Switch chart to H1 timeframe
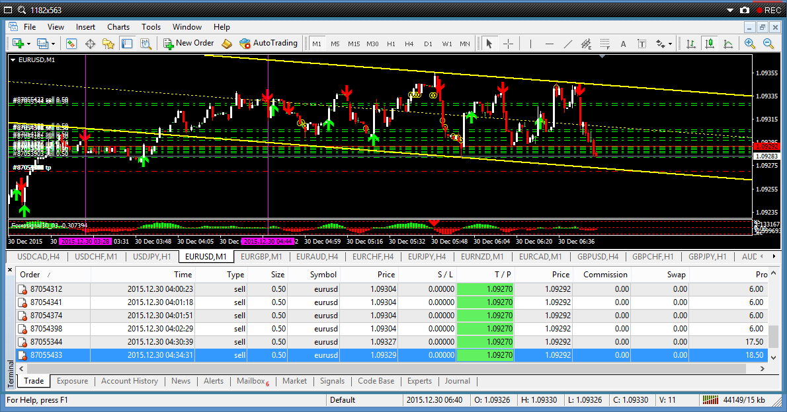The width and height of the screenshot is (787, 412). 391,44
